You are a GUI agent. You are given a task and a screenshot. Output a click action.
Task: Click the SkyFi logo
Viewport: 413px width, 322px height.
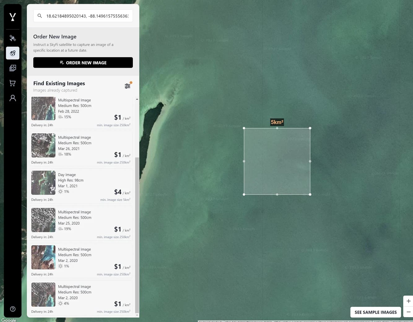pos(12,17)
